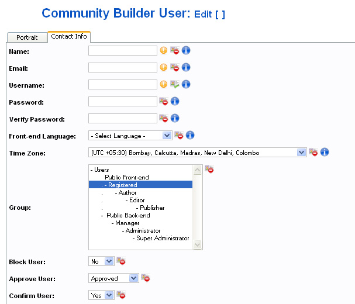Click the blue info icon beside Verify Password
Screen dimensions: 355x304
(175, 118)
